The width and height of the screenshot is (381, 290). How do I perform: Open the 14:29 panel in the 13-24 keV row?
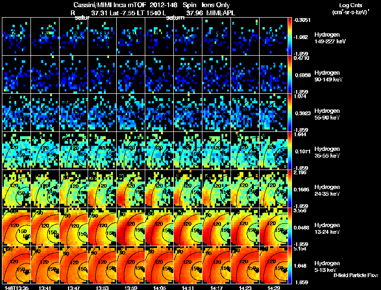click(x=273, y=227)
